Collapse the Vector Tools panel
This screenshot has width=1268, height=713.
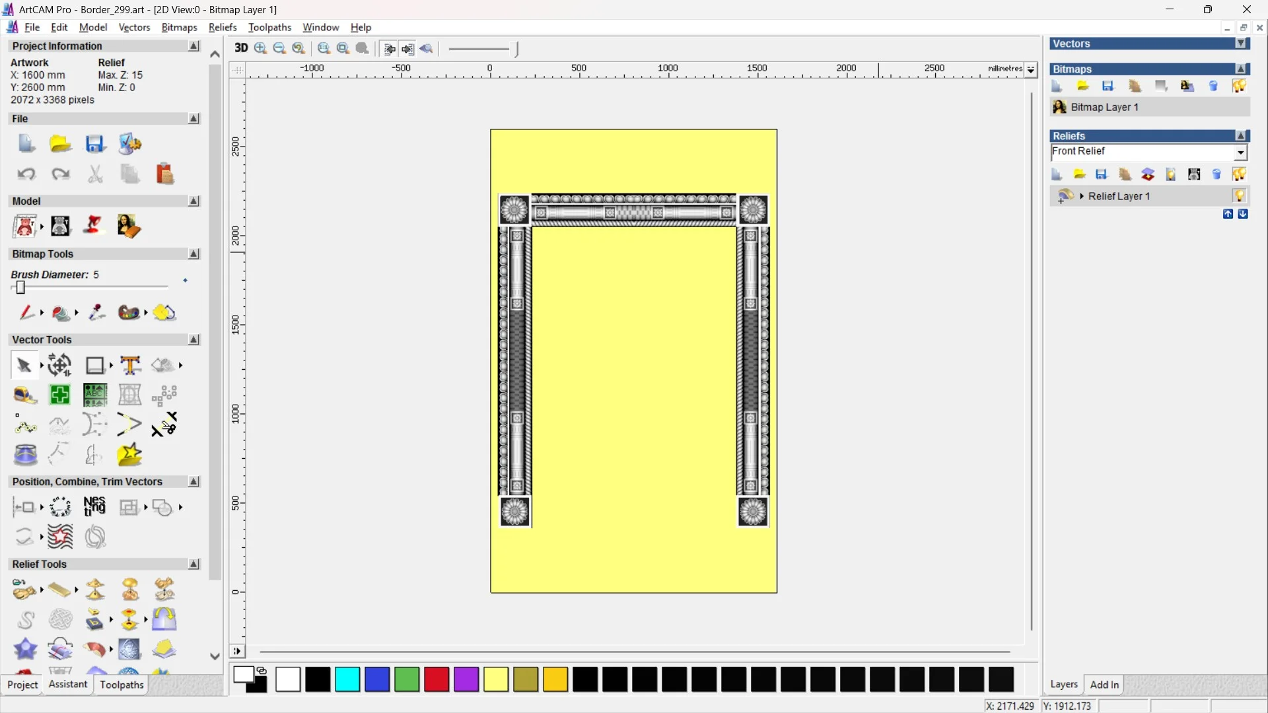click(194, 339)
